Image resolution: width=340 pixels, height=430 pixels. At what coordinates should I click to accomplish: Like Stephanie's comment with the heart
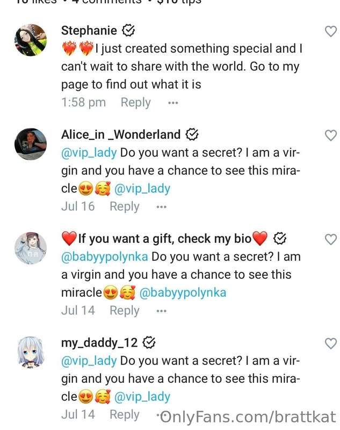(x=331, y=31)
